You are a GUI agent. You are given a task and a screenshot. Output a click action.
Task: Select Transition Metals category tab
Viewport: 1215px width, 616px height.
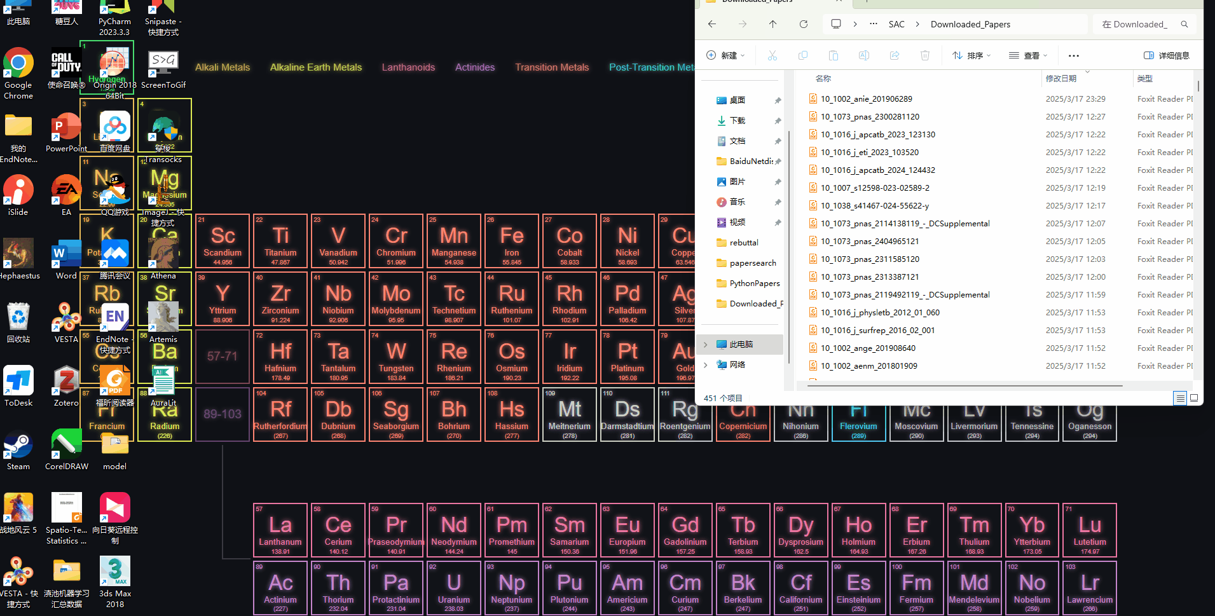click(x=552, y=67)
